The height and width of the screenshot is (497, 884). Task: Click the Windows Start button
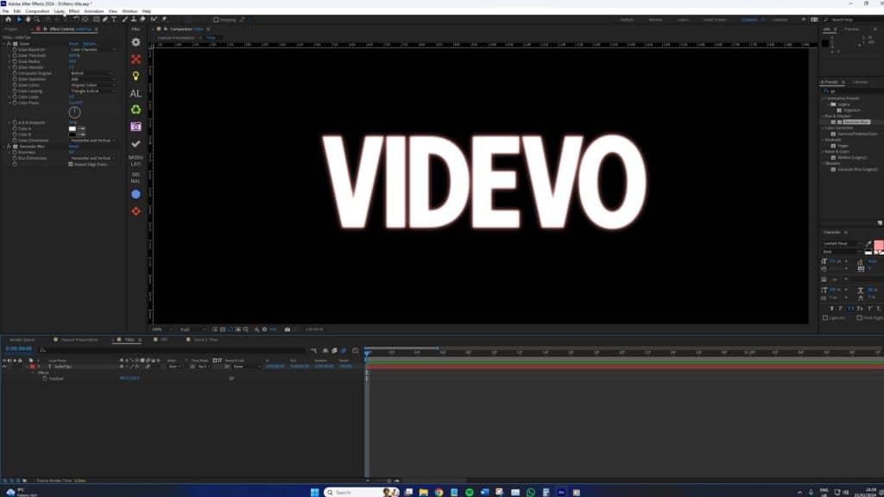coord(314,492)
